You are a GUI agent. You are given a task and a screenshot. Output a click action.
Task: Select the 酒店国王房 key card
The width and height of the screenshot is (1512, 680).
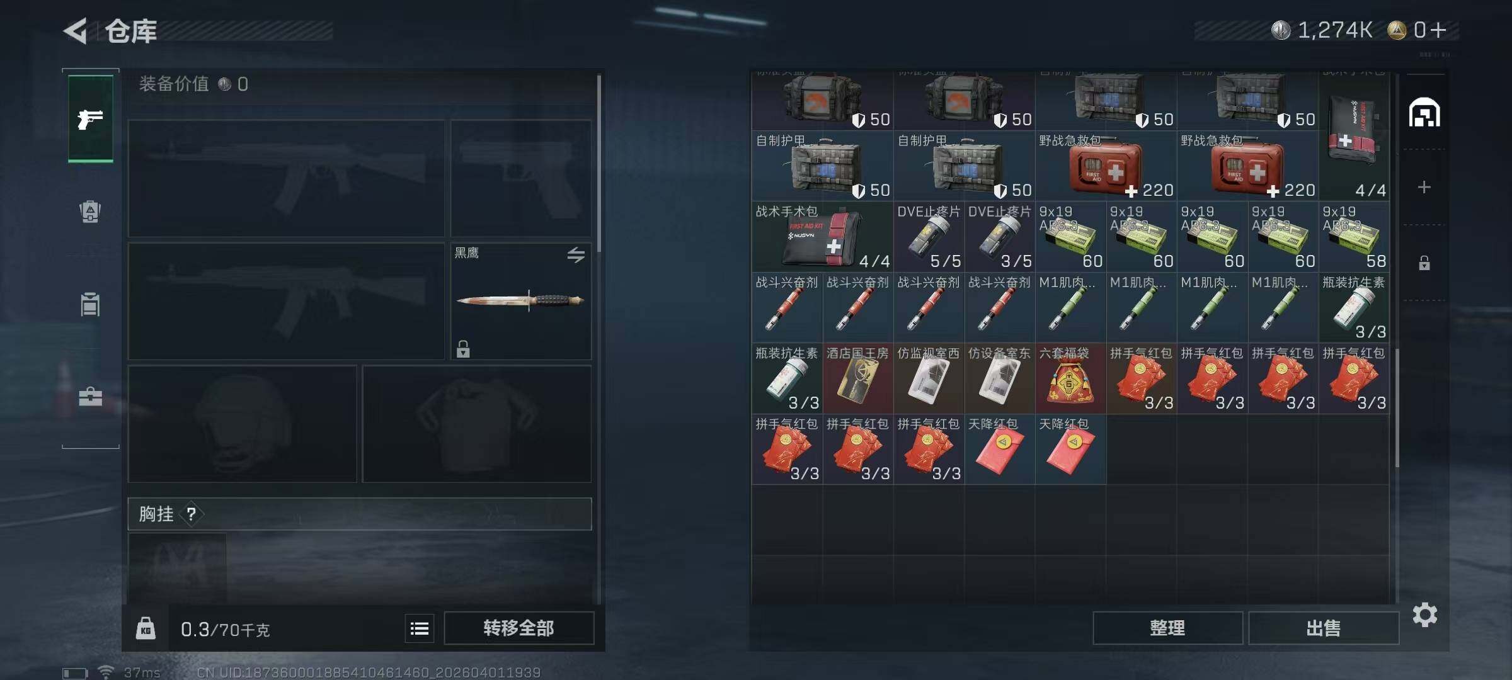click(x=857, y=378)
